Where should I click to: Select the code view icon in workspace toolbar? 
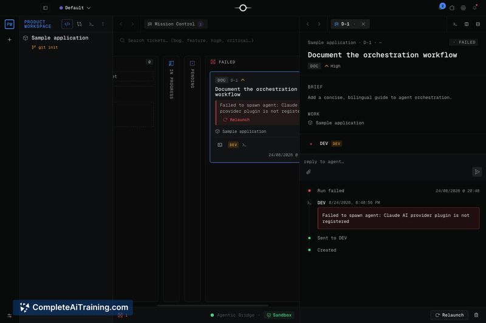(67, 24)
